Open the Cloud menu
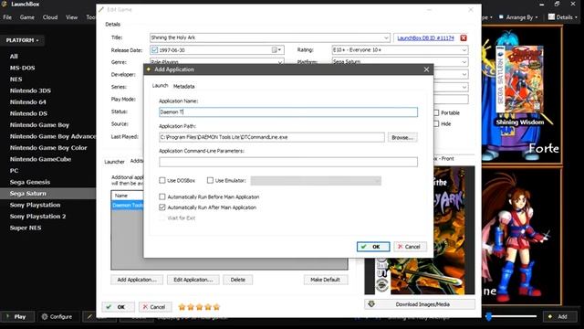The width and height of the screenshot is (584, 329). point(50,17)
